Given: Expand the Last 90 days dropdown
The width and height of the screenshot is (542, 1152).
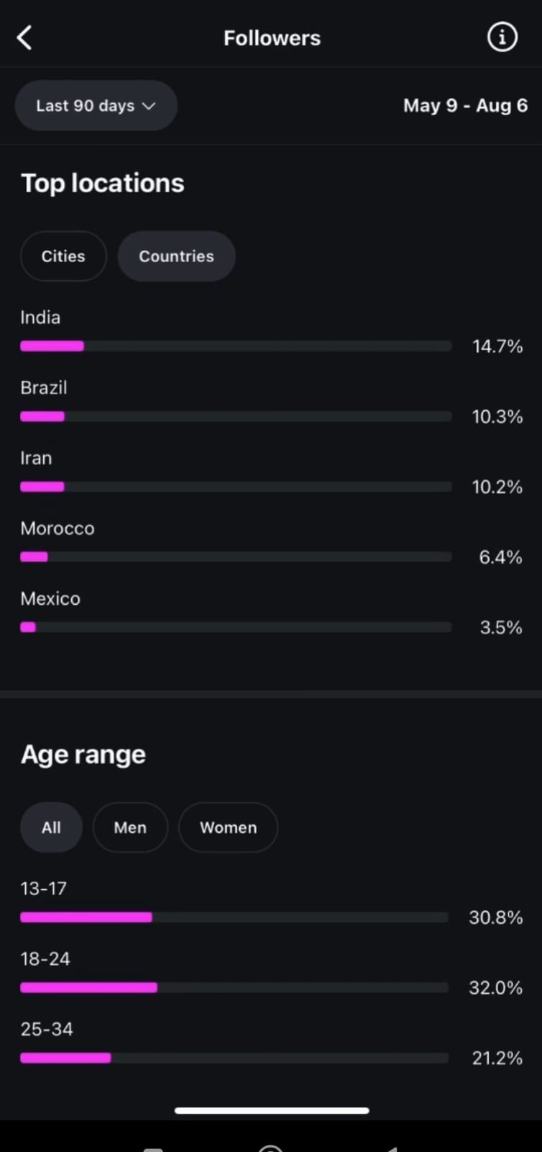Looking at the screenshot, I should (96, 106).
